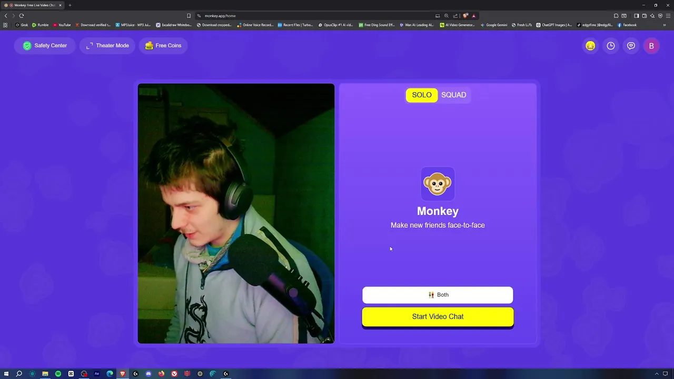Viewport: 674px width, 379px height.
Task: Open the Grok bookmark
Action: 22,25
